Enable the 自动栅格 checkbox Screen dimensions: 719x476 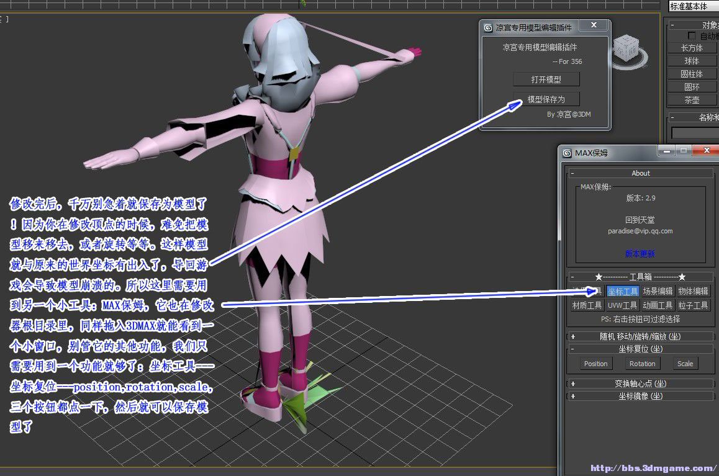(692, 36)
